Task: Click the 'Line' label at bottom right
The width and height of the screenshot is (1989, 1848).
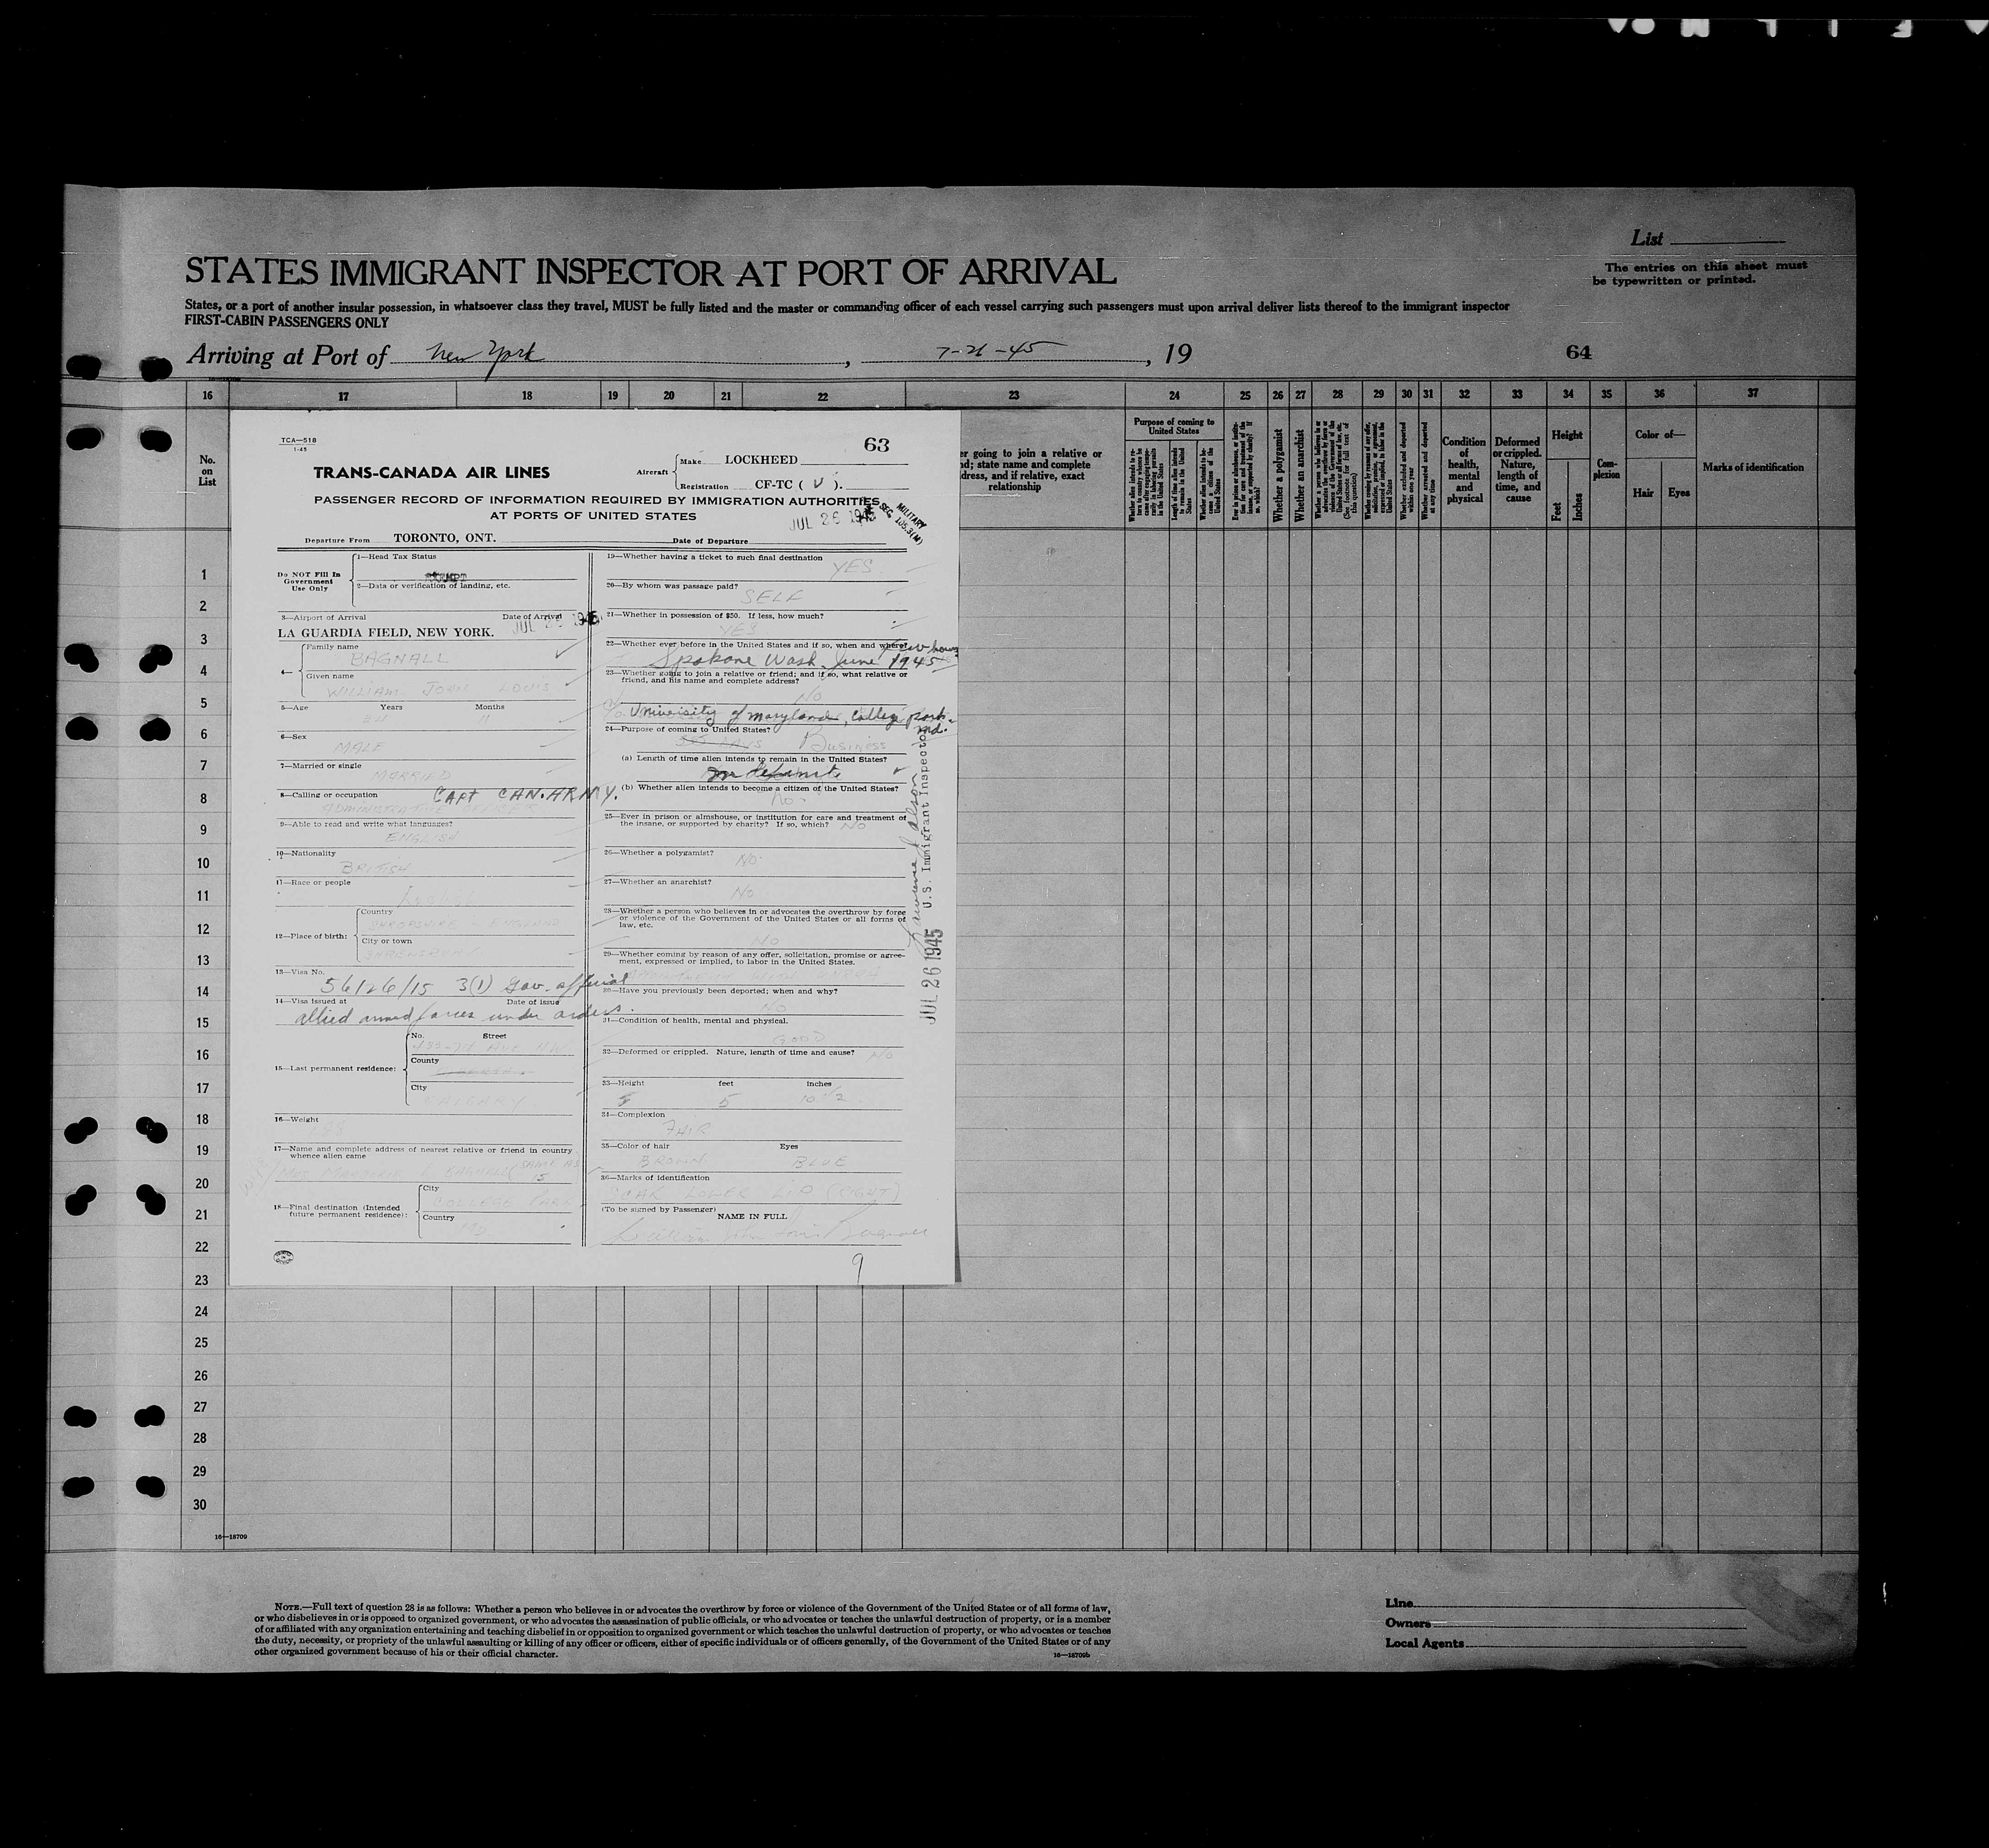Action: pos(1399,1604)
